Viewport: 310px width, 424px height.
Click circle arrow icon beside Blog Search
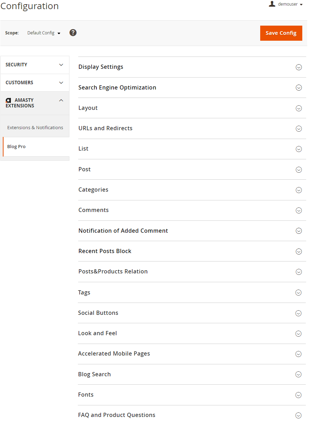pos(298,375)
